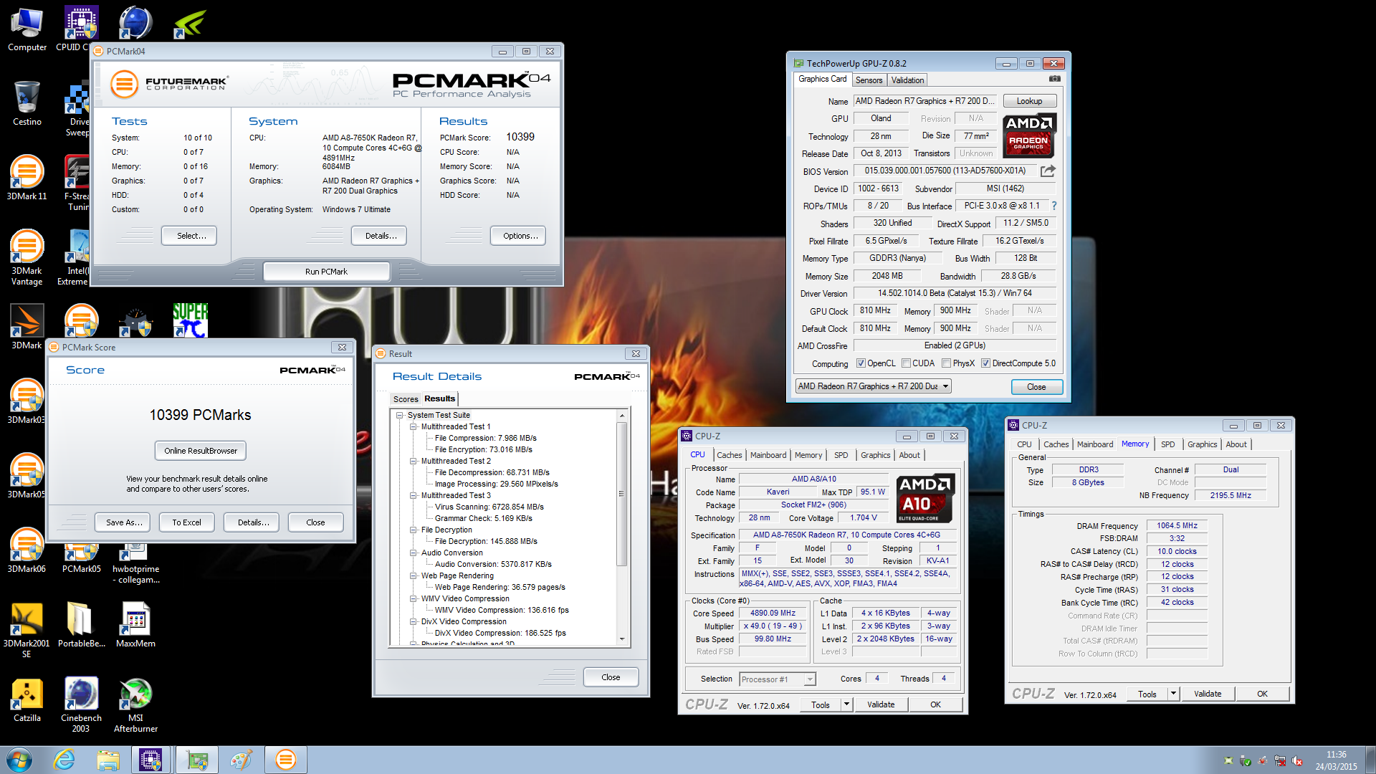Open the Mainboard tab in the CPU-Z Memory window

pyautogui.click(x=1095, y=444)
